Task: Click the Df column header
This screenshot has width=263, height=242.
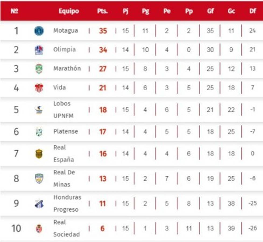Action: click(x=253, y=11)
